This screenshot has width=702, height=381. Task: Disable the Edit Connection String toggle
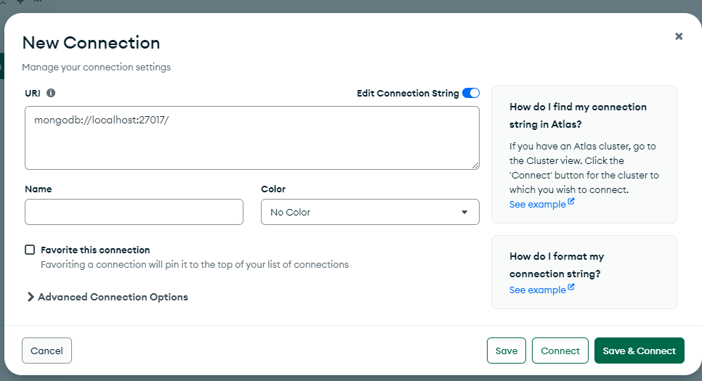(x=470, y=93)
